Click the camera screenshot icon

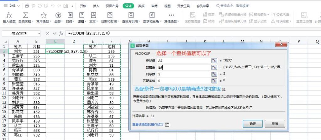coord(66,6)
